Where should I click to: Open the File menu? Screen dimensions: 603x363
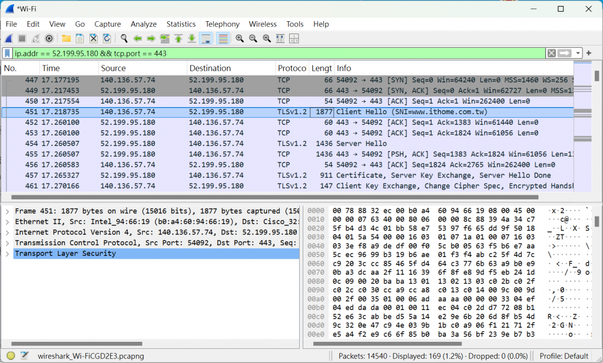pyautogui.click(x=11, y=24)
